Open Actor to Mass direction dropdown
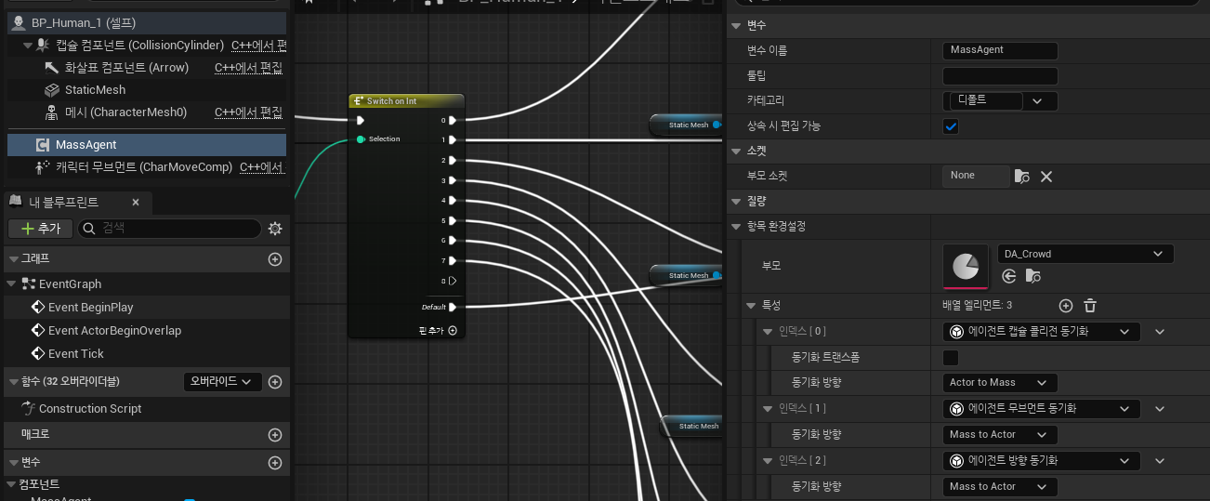The image size is (1210, 501). coord(1000,382)
